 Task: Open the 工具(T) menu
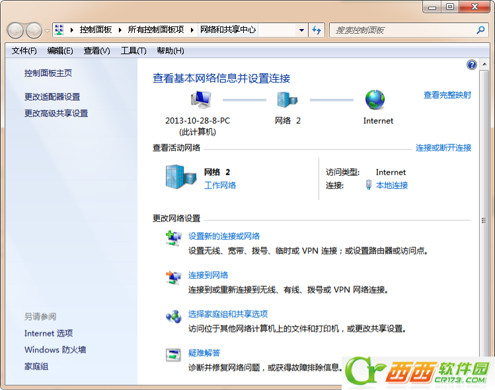(133, 51)
